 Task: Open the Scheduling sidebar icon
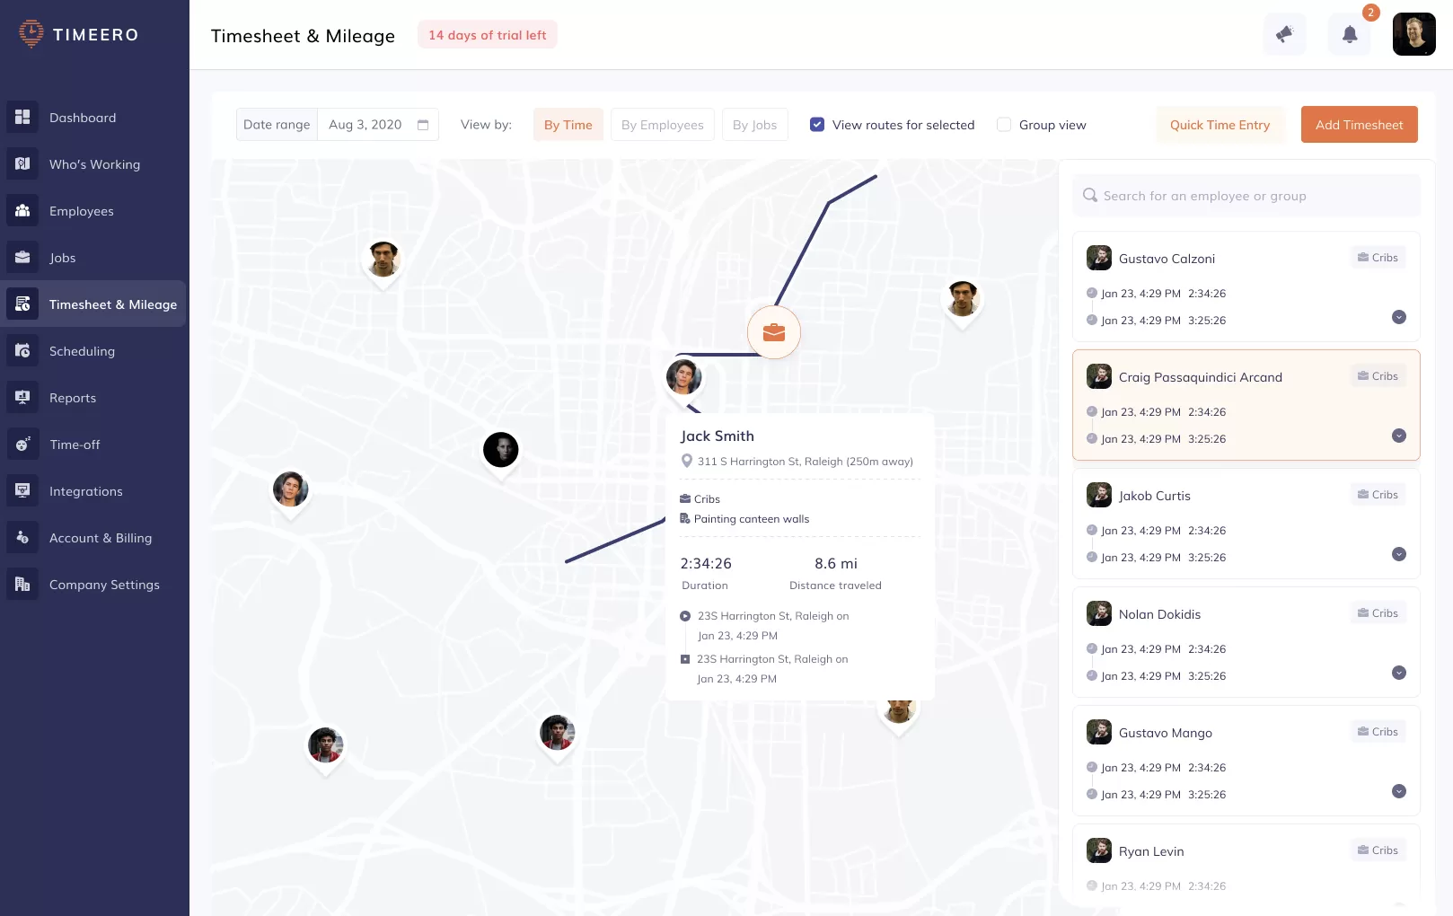22,350
